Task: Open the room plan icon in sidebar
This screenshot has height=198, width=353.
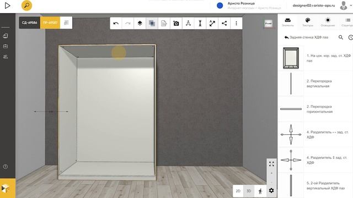Action: 6,36
